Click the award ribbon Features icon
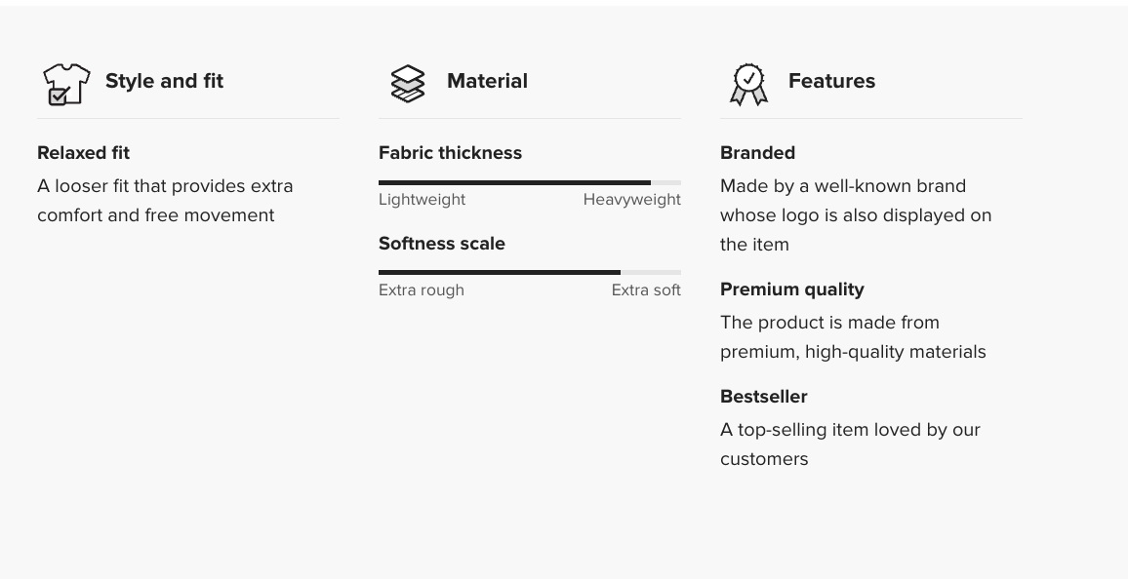Image resolution: width=1128 pixels, height=579 pixels. point(748,84)
